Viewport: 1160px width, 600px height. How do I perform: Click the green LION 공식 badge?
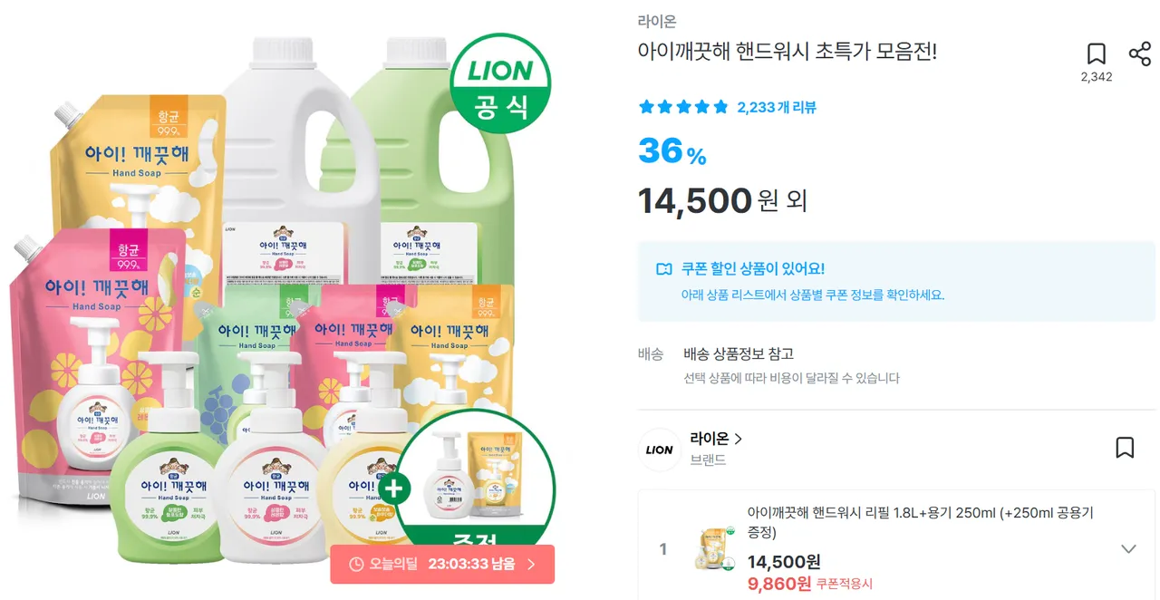[x=501, y=83]
